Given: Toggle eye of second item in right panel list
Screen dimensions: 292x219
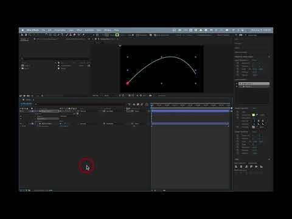Looking at the screenshot, I should (x=237, y=86).
